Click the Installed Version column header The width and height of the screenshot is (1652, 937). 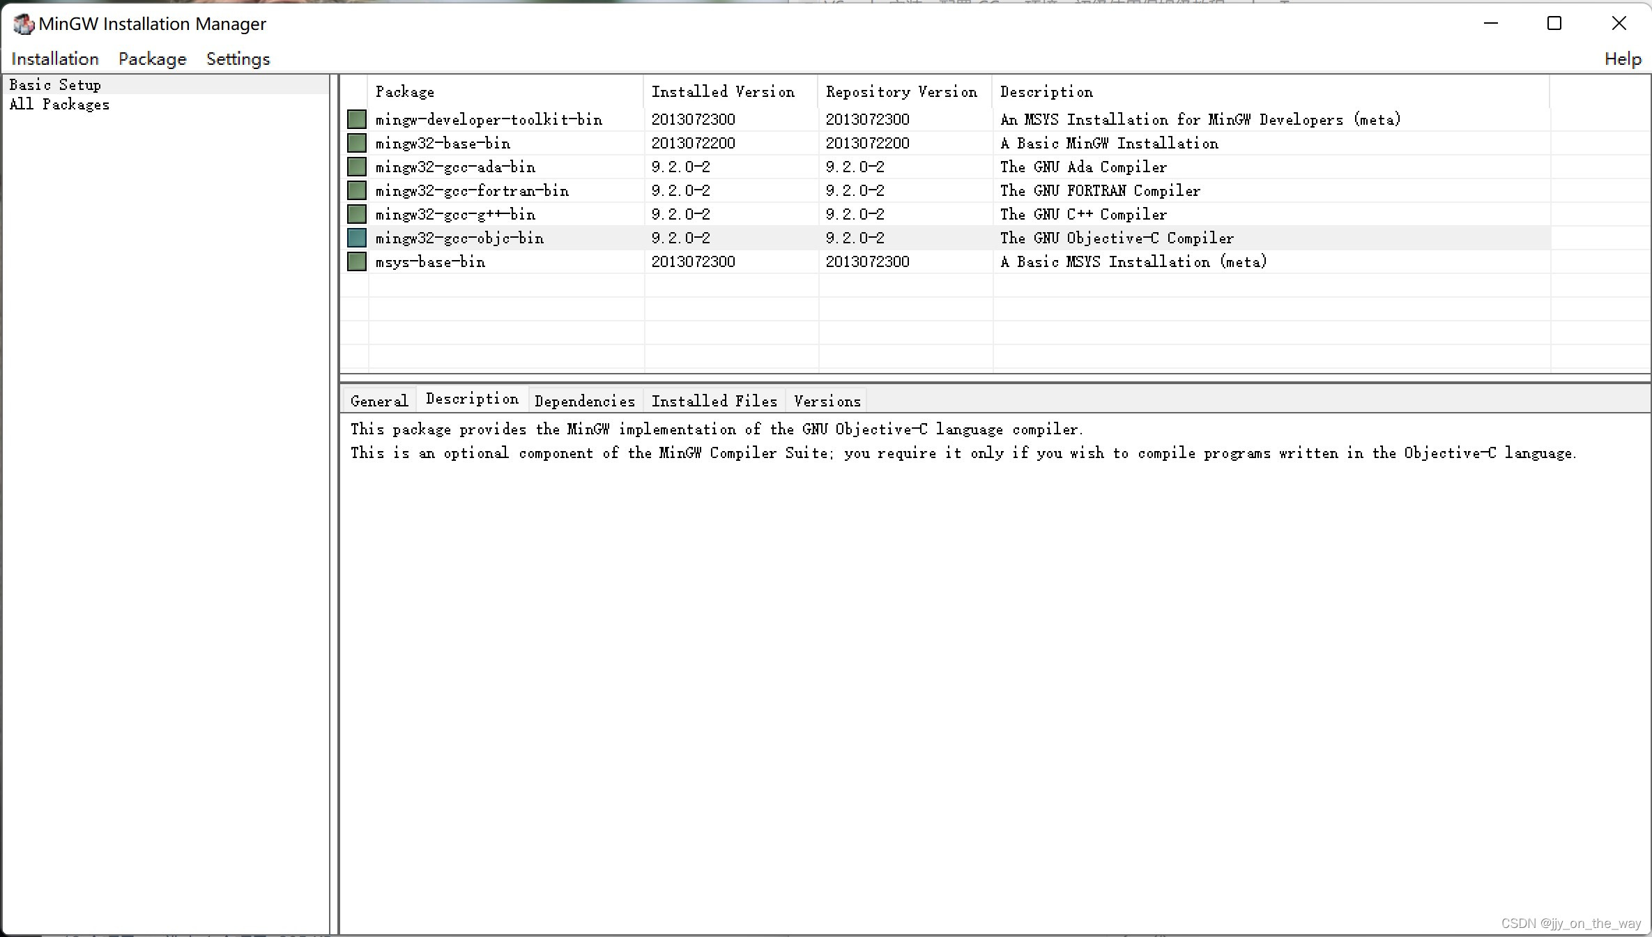point(722,92)
